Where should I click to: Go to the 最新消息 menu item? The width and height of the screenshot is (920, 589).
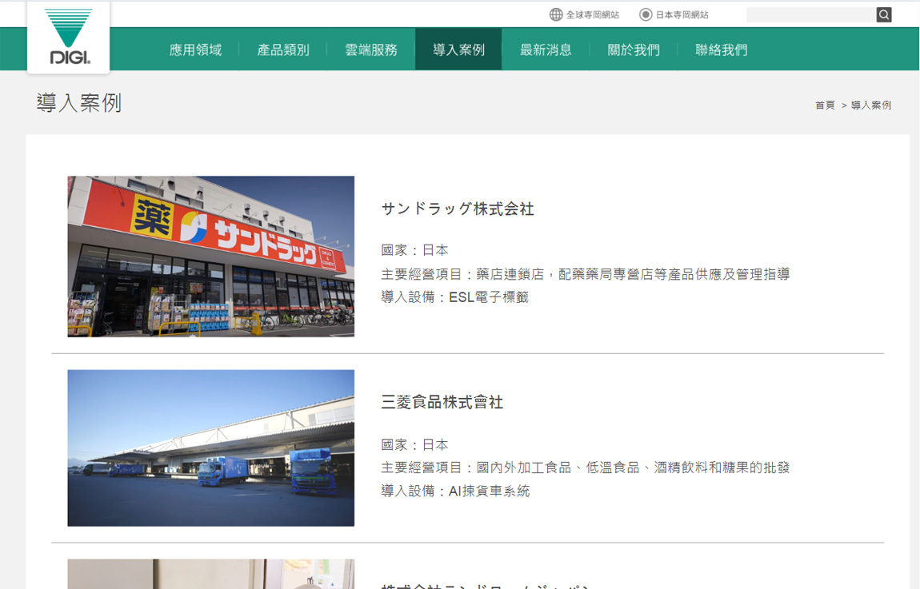tap(546, 50)
